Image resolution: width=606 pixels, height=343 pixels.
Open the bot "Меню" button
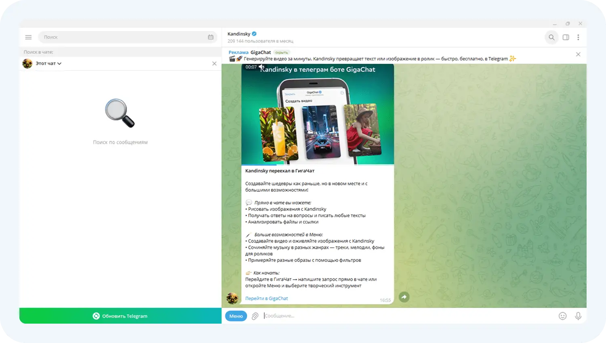[236, 316]
